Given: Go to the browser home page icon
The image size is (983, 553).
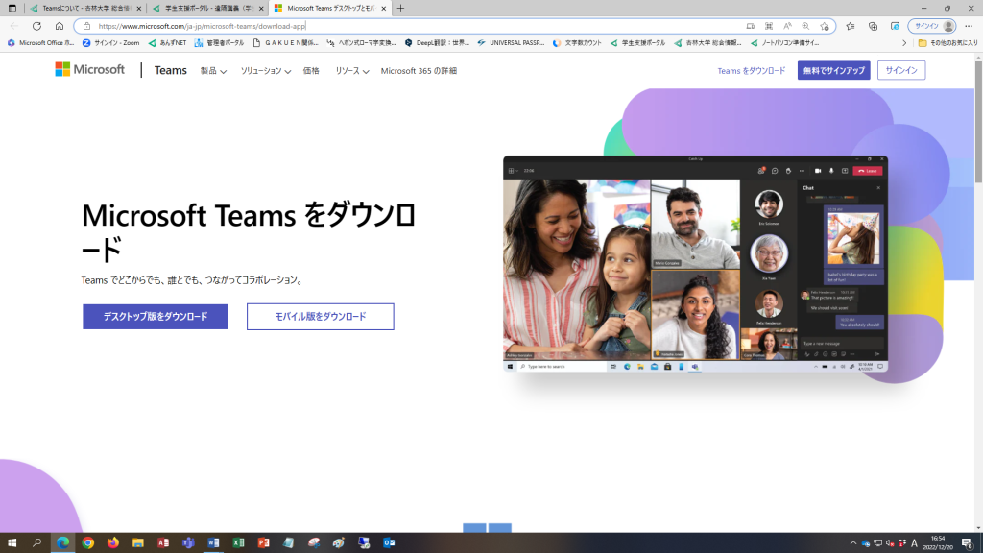Looking at the screenshot, I should click(x=59, y=26).
